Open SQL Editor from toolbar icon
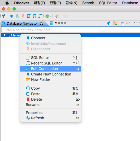The image size is (140, 141). click(x=29, y=16)
